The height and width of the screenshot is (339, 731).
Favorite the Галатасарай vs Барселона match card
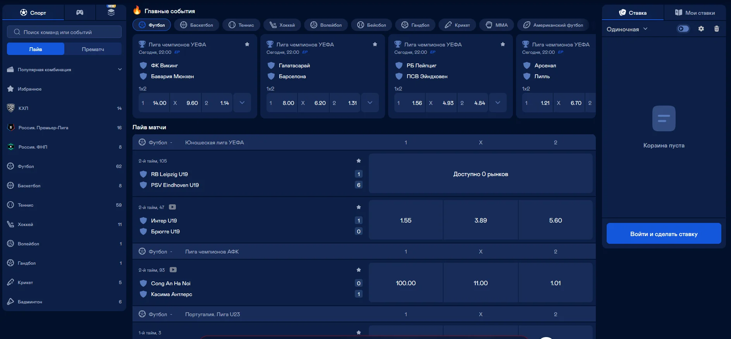click(x=375, y=44)
